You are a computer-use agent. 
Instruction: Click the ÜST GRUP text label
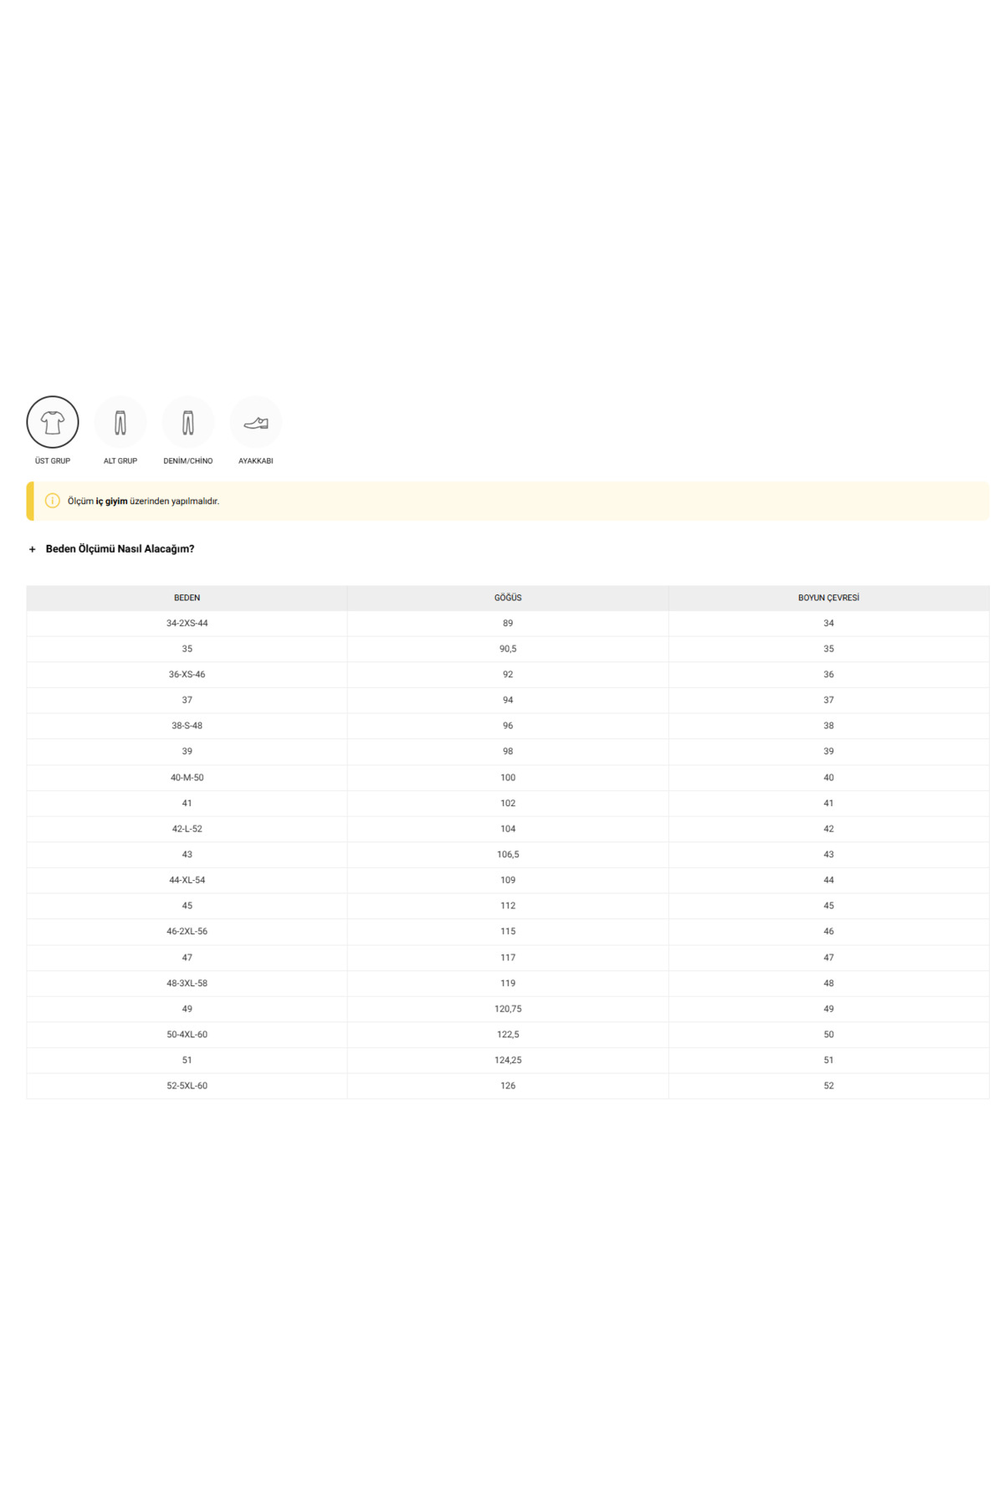point(52,461)
